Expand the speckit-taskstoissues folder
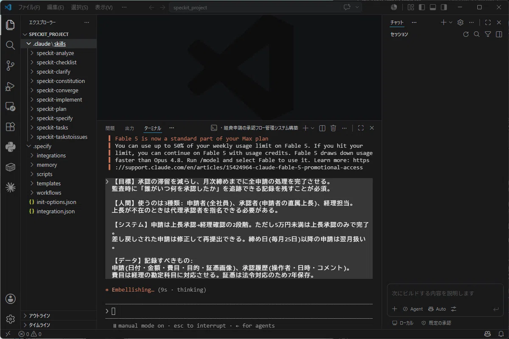The width and height of the screenshot is (509, 339). (x=59, y=137)
